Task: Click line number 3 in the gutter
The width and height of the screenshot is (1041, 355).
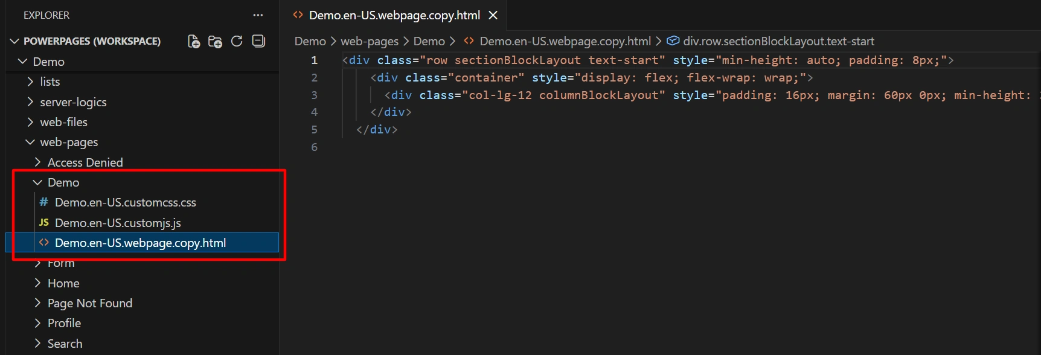Action: tap(314, 95)
